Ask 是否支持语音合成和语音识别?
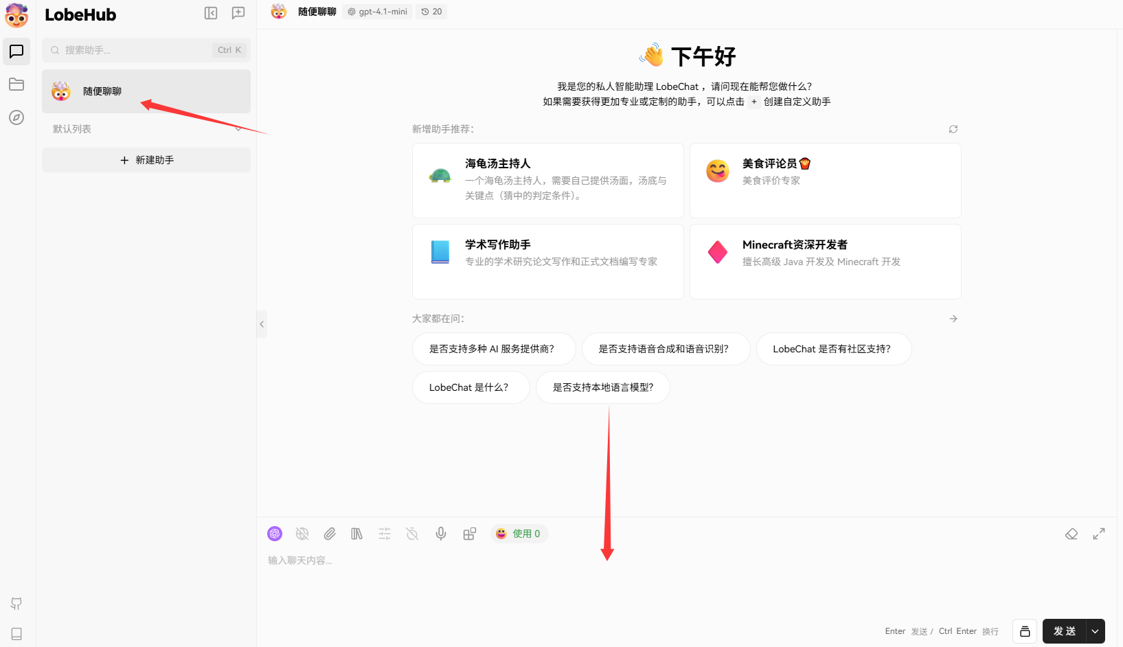Viewport: 1123px width, 647px height. pos(666,349)
